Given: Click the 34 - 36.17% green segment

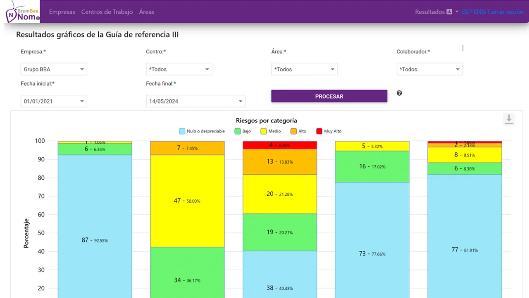Looking at the screenshot, I should coord(187,272).
